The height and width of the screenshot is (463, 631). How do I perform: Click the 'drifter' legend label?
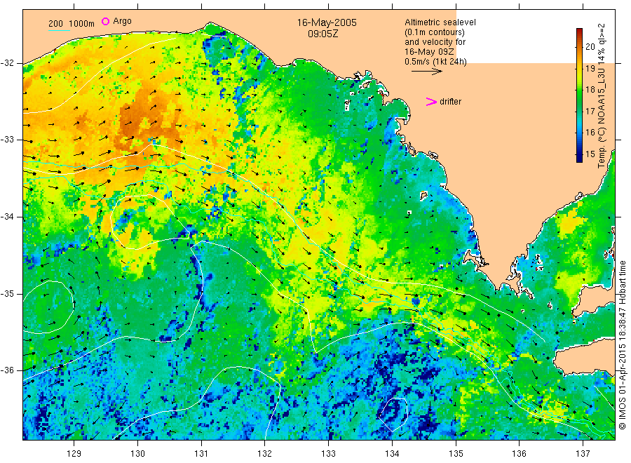tap(450, 102)
